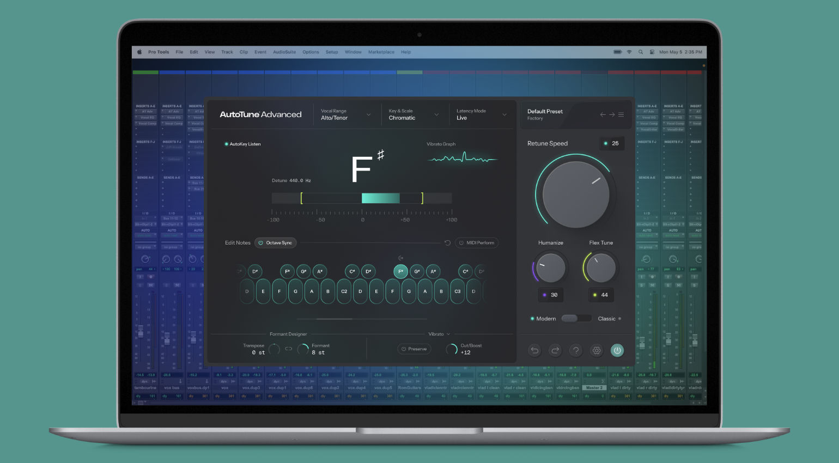Open the Track menu
The width and height of the screenshot is (839, 463).
click(227, 52)
